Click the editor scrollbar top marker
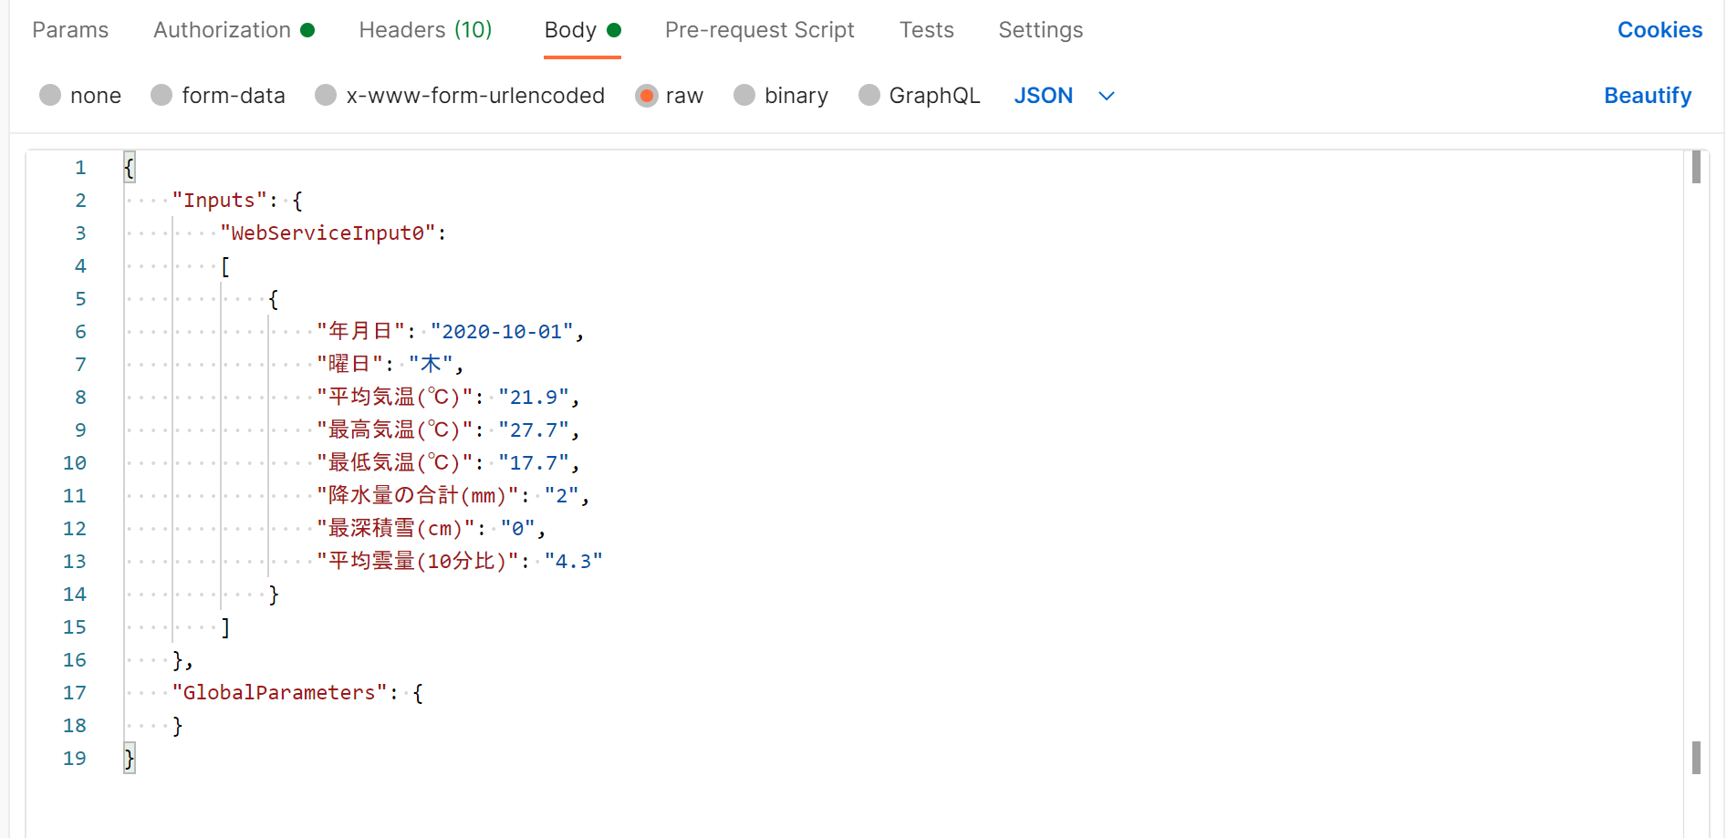 (x=1696, y=167)
